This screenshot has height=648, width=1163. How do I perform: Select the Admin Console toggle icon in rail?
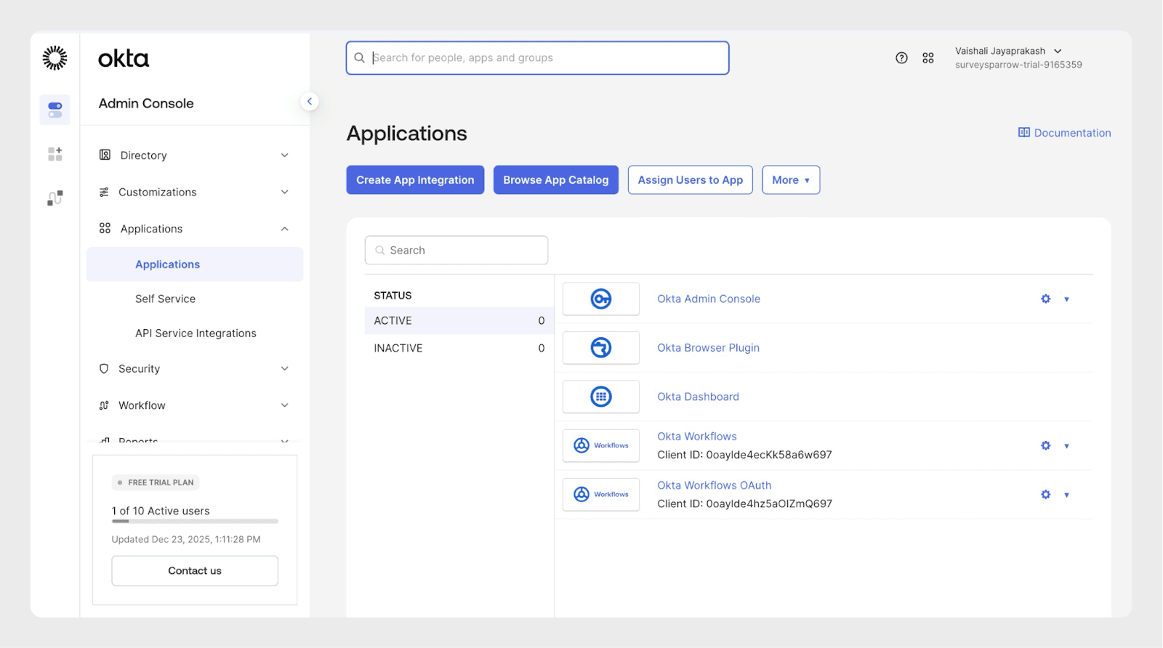55,110
